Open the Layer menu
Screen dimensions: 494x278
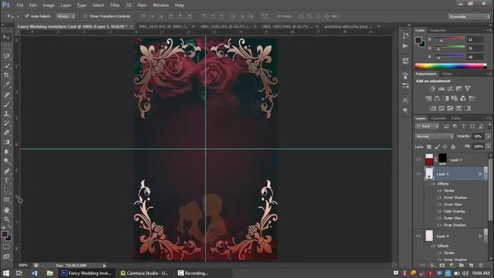[66, 5]
